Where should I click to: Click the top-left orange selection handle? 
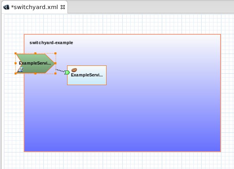[x=15, y=53]
